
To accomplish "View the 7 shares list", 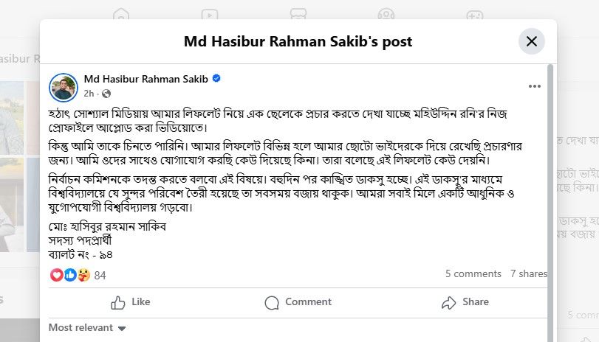I will click(x=528, y=273).
